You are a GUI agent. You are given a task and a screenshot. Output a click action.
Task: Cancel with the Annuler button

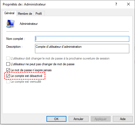pyautogui.click(x=78, y=119)
